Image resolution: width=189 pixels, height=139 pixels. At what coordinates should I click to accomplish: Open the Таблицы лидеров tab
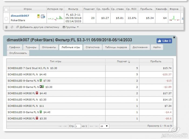click(x=116, y=47)
